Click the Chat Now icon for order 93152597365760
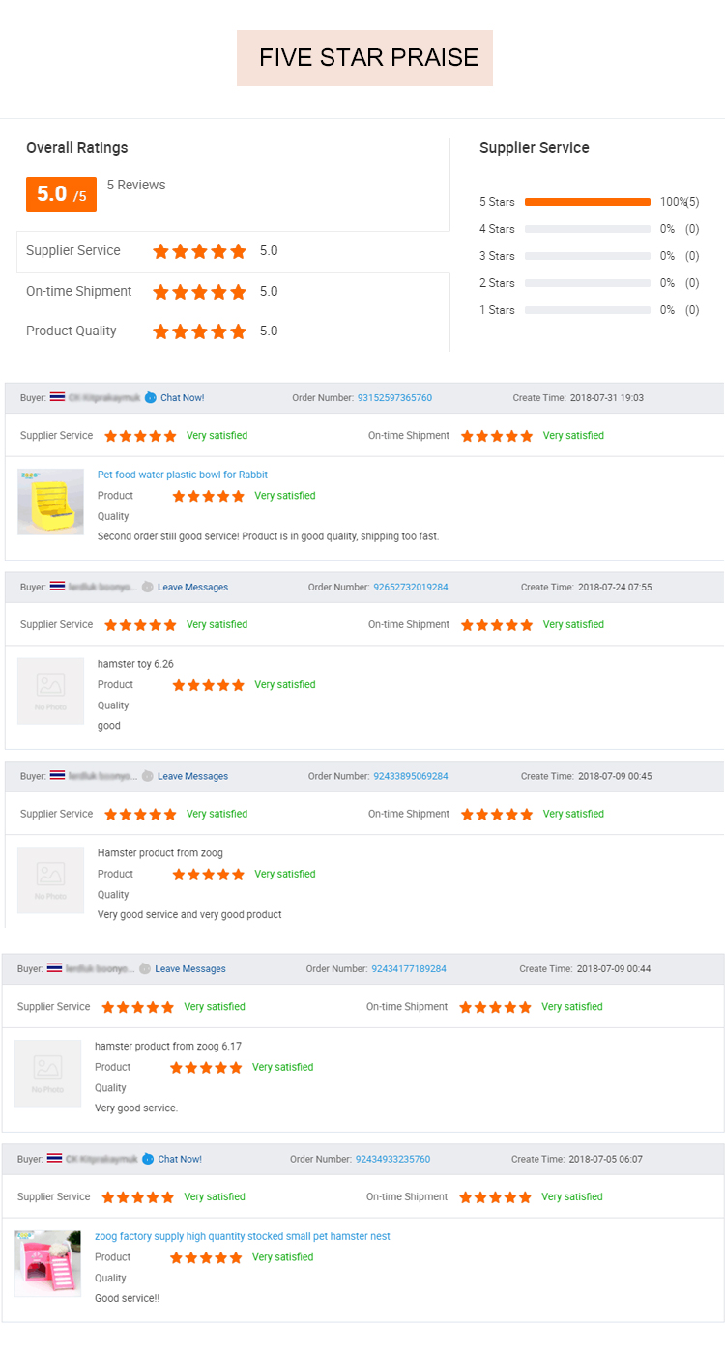The image size is (725, 1353). (x=150, y=397)
